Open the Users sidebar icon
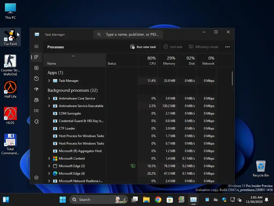 36,100
